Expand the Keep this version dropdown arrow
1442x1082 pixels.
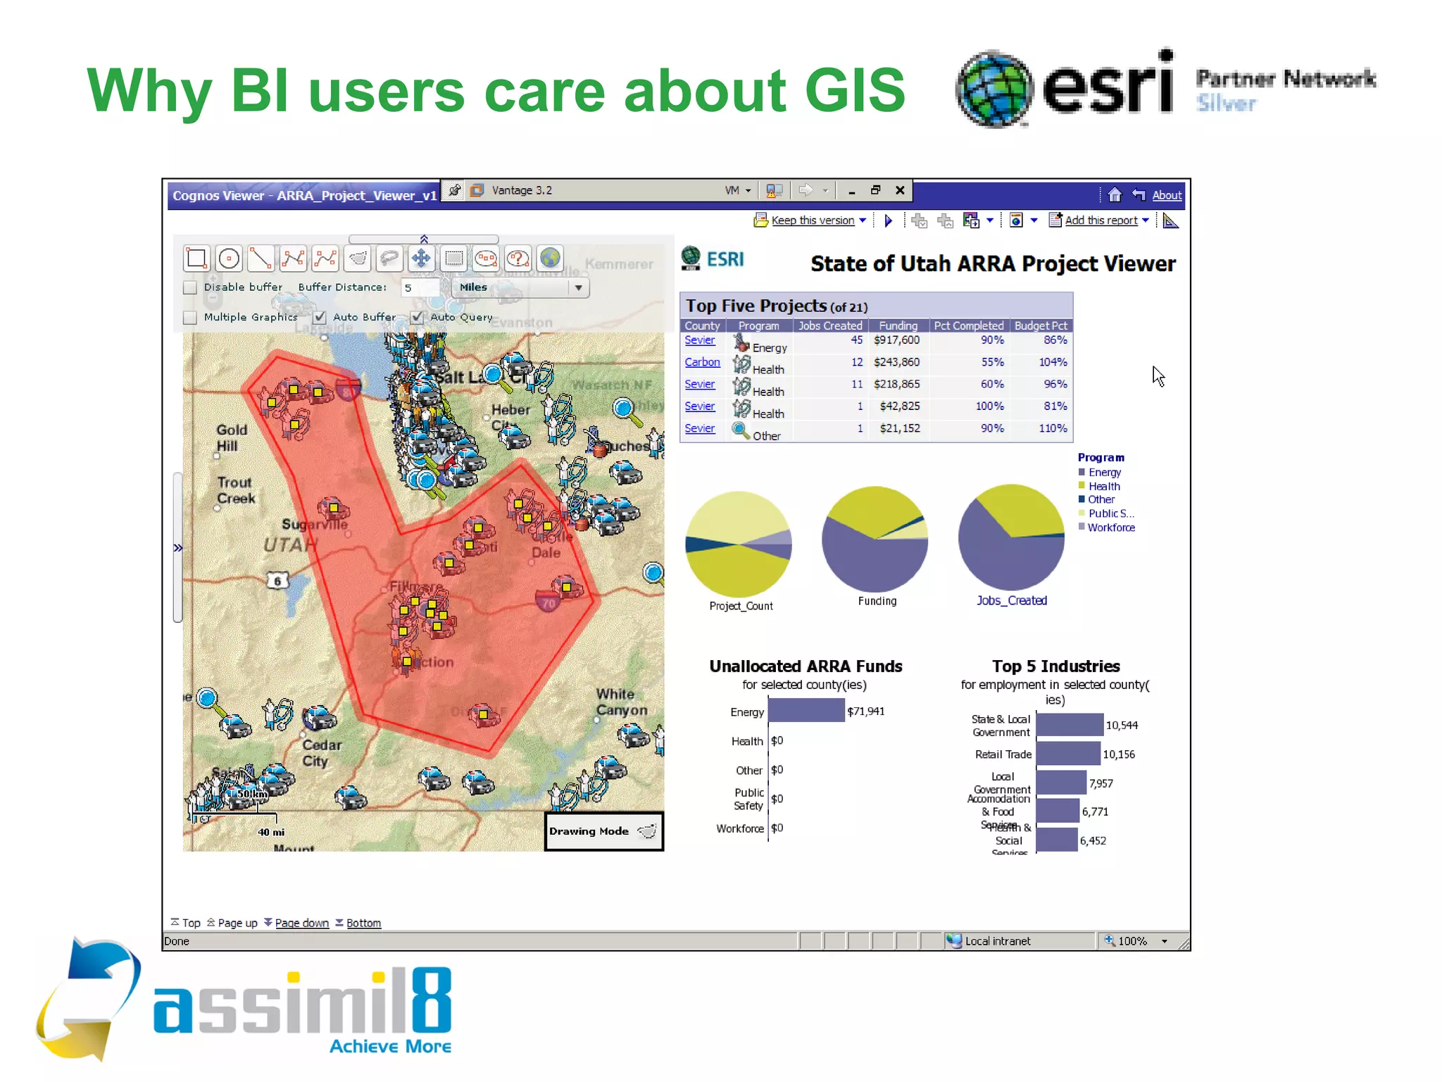863,220
